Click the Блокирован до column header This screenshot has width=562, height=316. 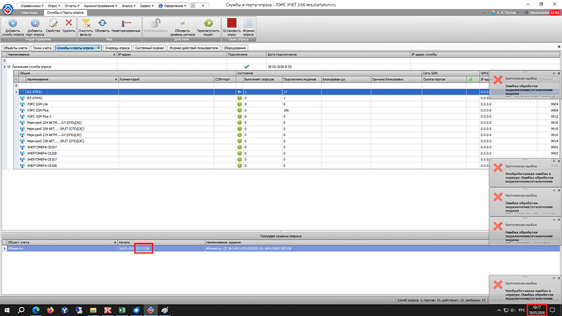point(346,79)
